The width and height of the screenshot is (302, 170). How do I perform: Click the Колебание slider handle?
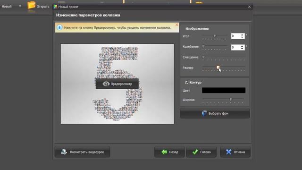coord(203,46)
